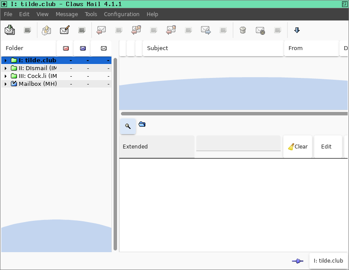Click the message list horizontal scrollbar
Viewport: 349px width, 270px height.
click(x=234, y=114)
